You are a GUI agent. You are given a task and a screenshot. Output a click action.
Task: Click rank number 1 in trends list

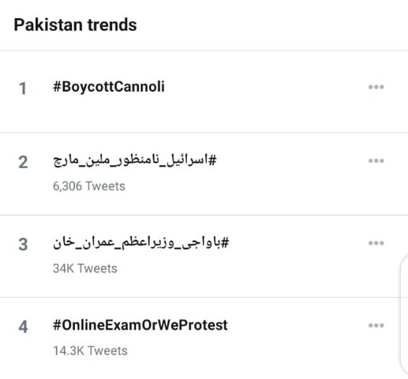click(x=23, y=88)
